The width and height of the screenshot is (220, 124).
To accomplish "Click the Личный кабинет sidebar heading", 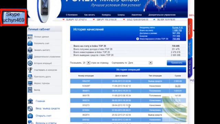I will pos(39,29).
